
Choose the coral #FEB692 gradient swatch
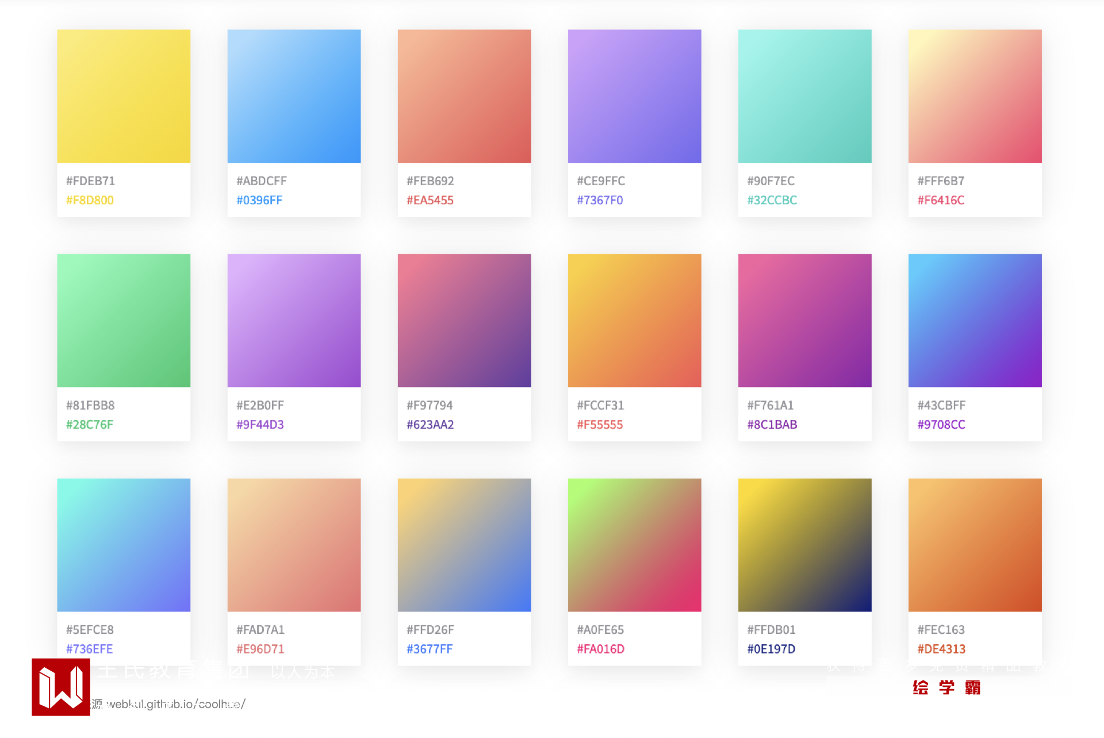464,96
